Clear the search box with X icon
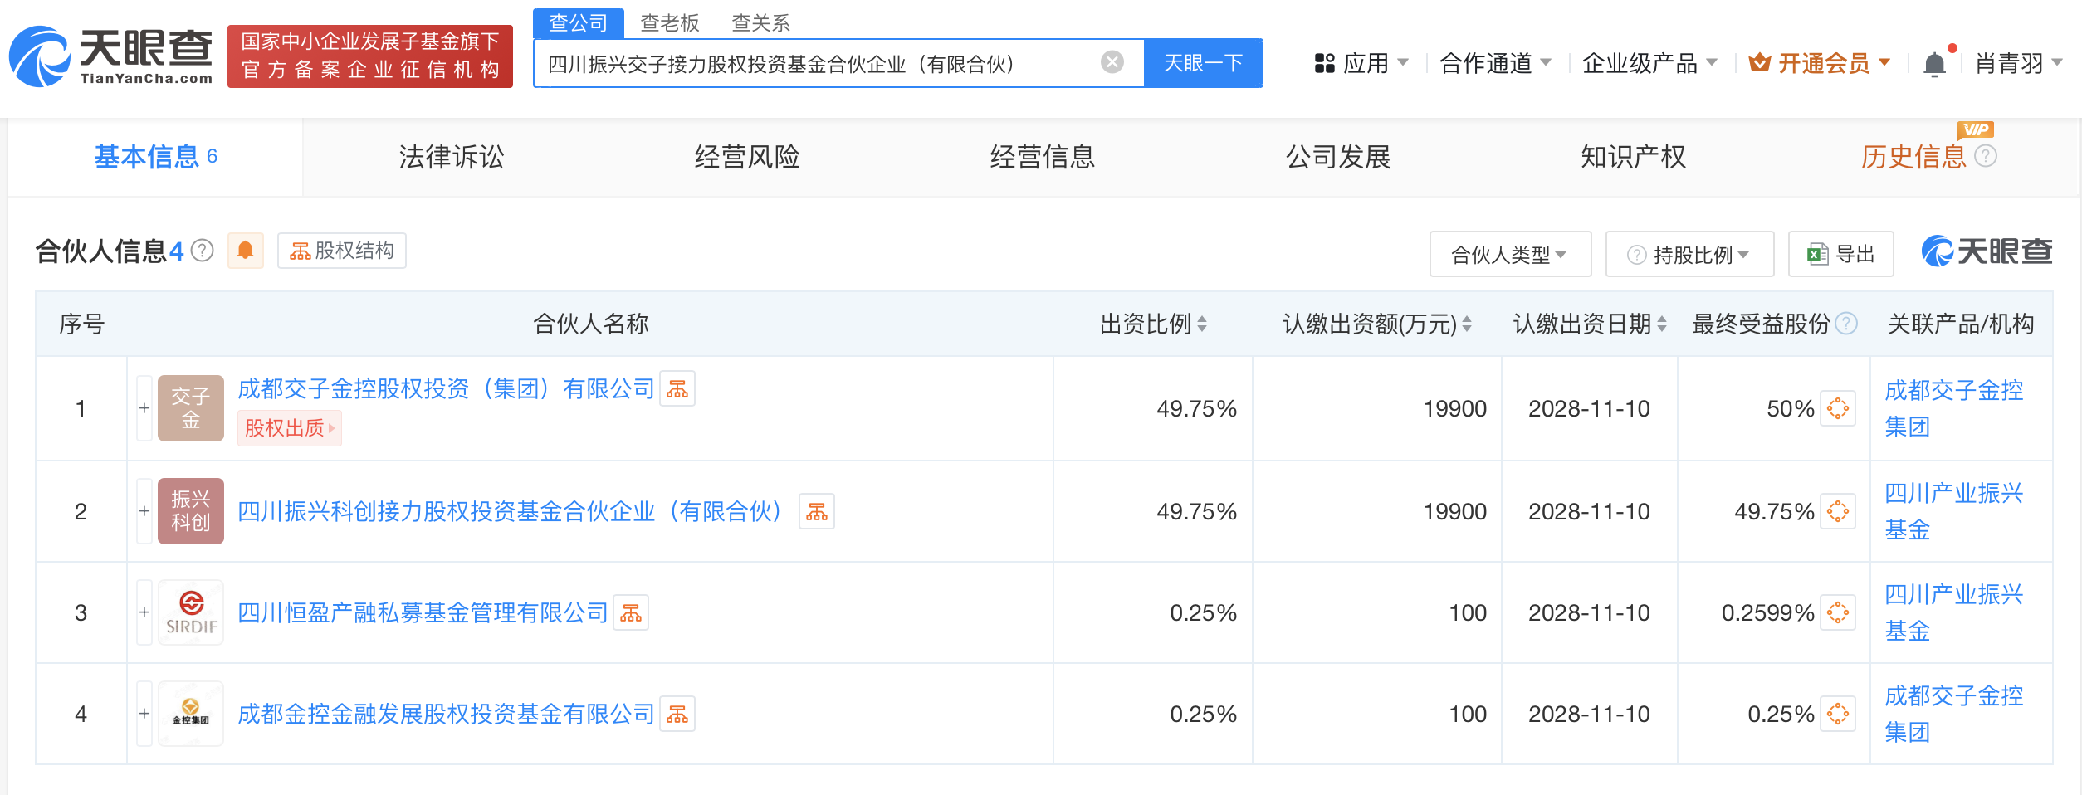This screenshot has width=2082, height=795. coord(1112,62)
